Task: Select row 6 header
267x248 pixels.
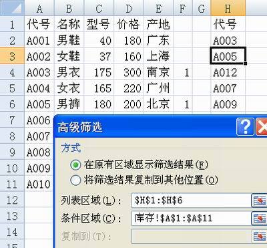Action: tap(12, 104)
